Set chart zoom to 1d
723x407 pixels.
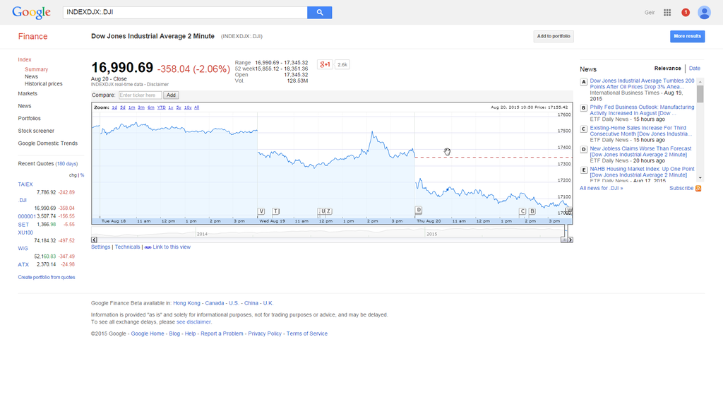click(114, 107)
